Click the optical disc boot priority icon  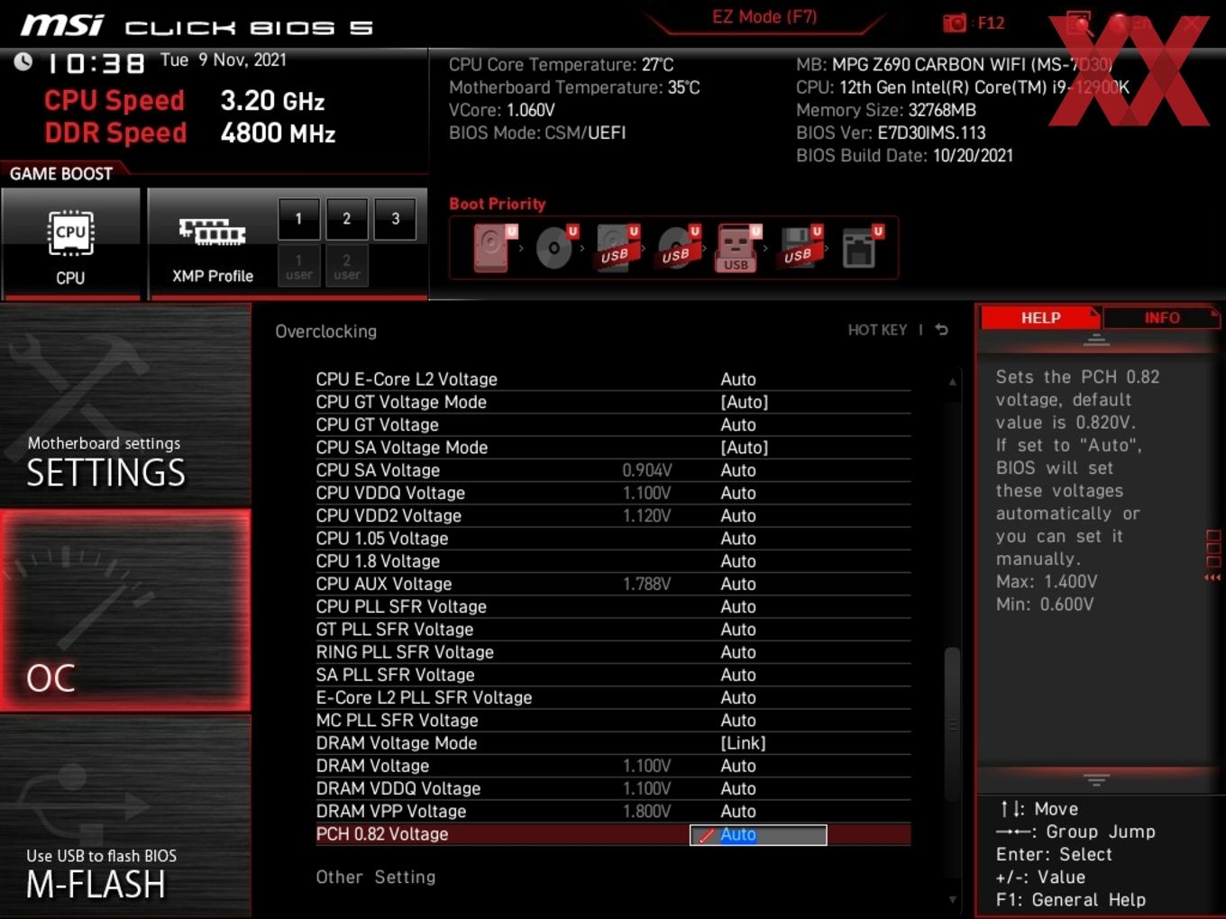554,247
